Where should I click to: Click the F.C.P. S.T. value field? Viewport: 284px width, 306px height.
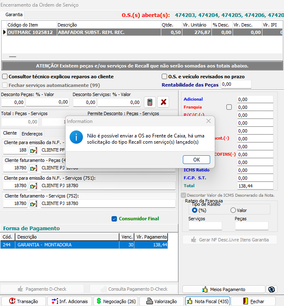click(x=255, y=178)
